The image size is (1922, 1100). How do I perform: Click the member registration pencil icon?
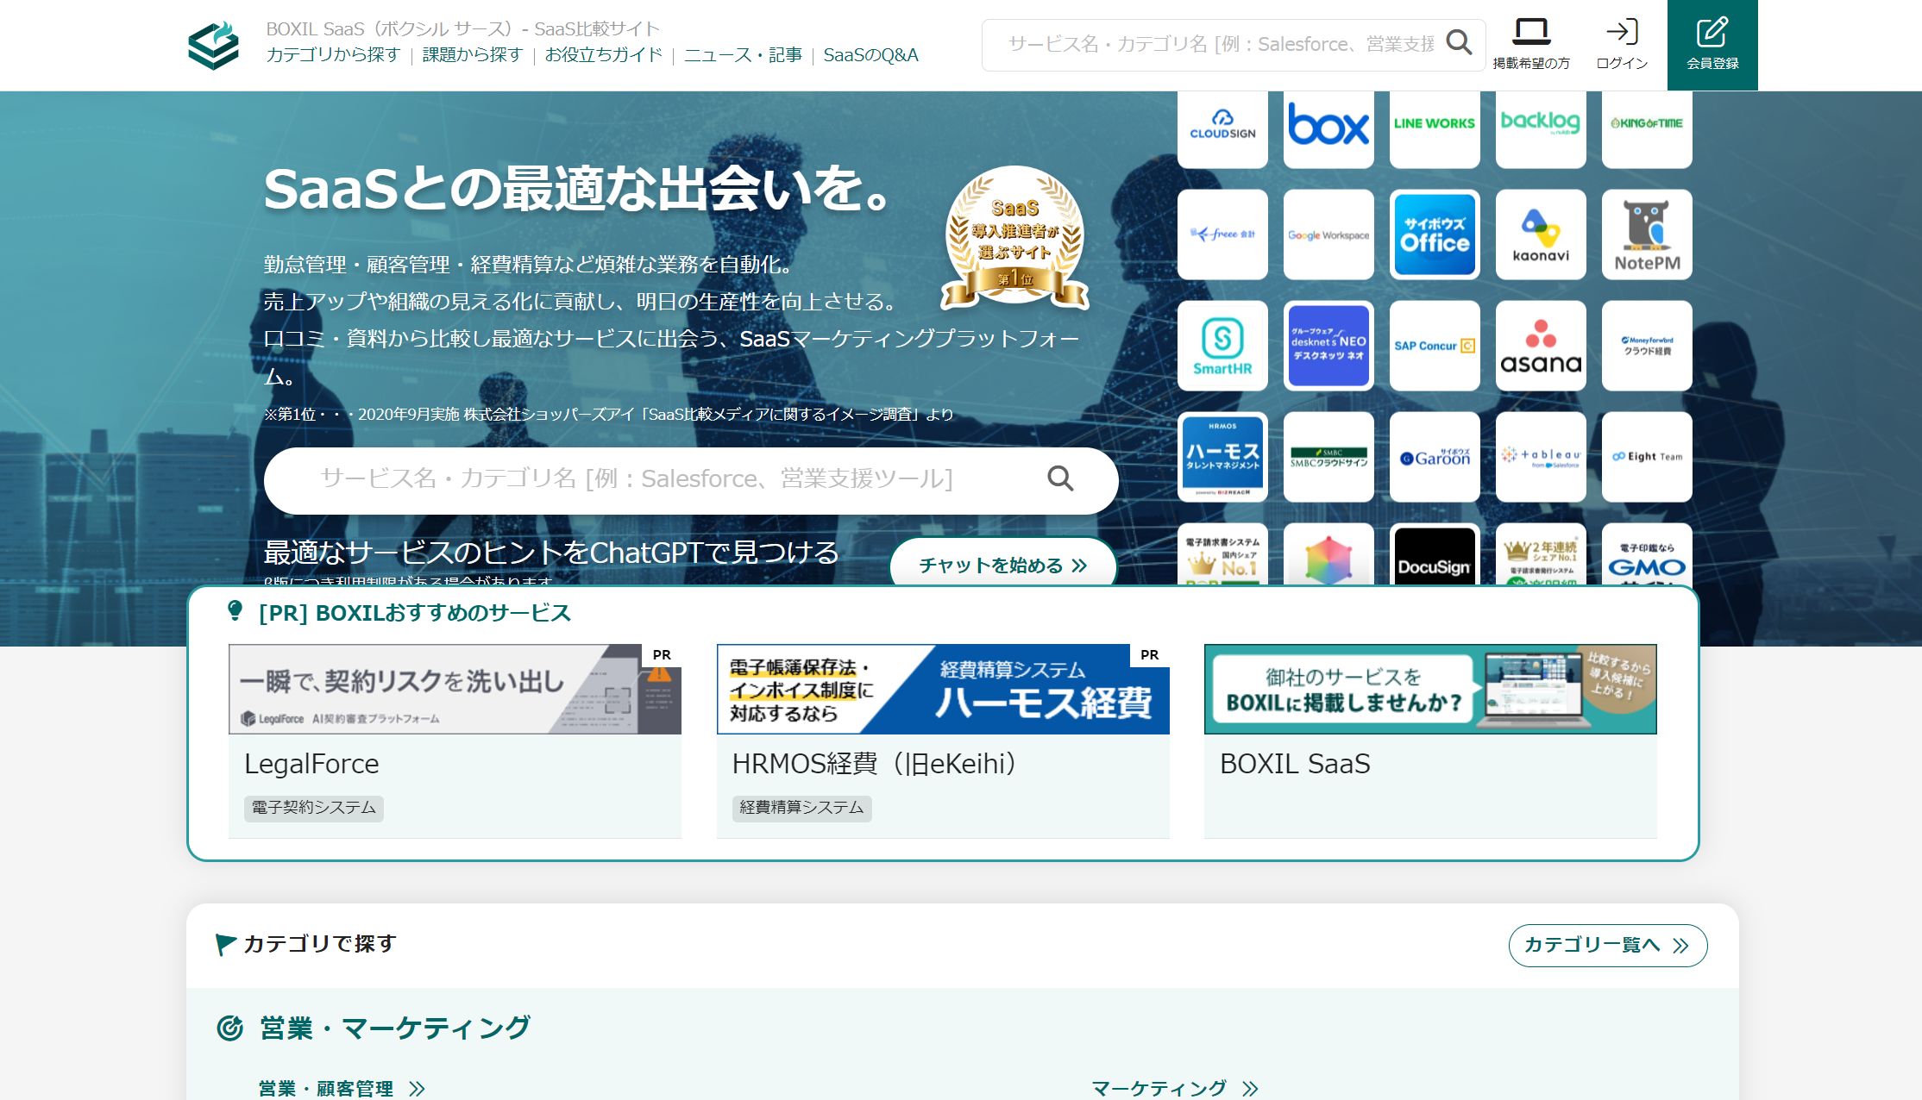[x=1712, y=32]
